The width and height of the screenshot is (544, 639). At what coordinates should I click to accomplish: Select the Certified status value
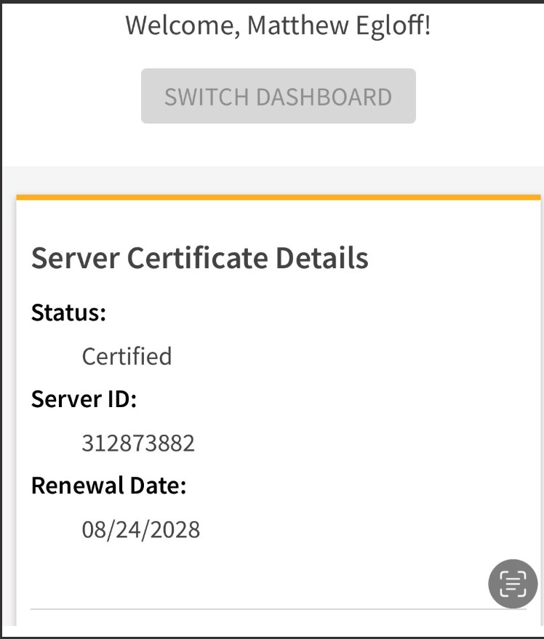click(127, 356)
